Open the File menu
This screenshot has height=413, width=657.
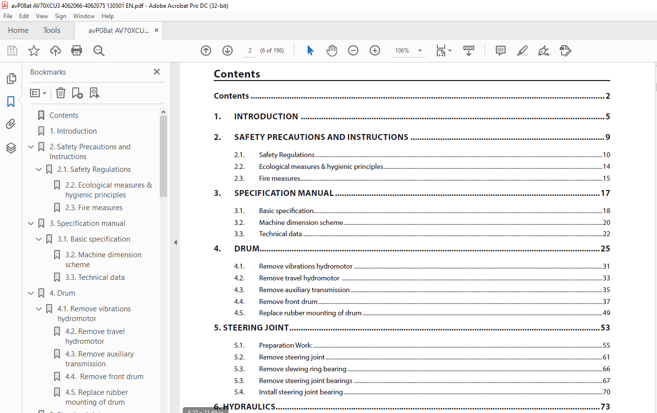(x=8, y=16)
